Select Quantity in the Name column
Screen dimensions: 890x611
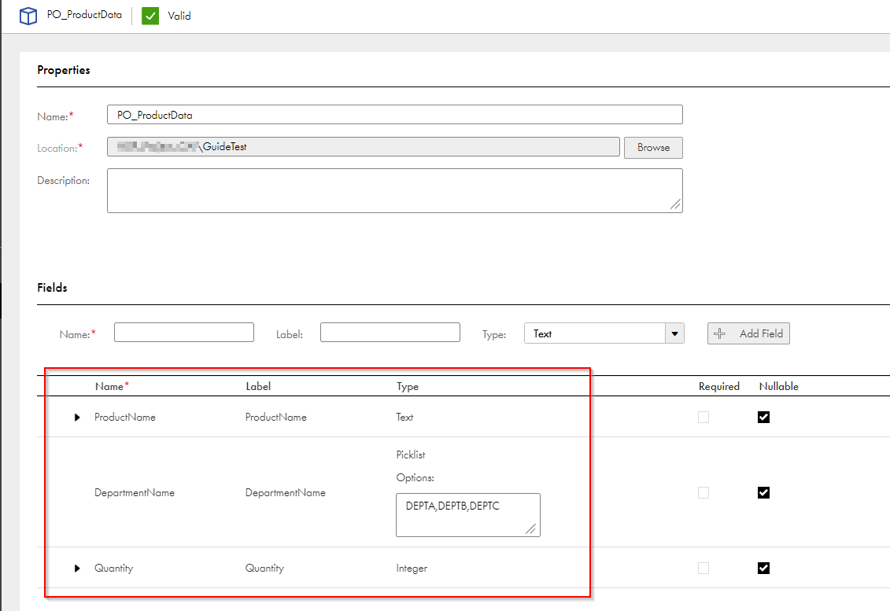click(x=113, y=568)
